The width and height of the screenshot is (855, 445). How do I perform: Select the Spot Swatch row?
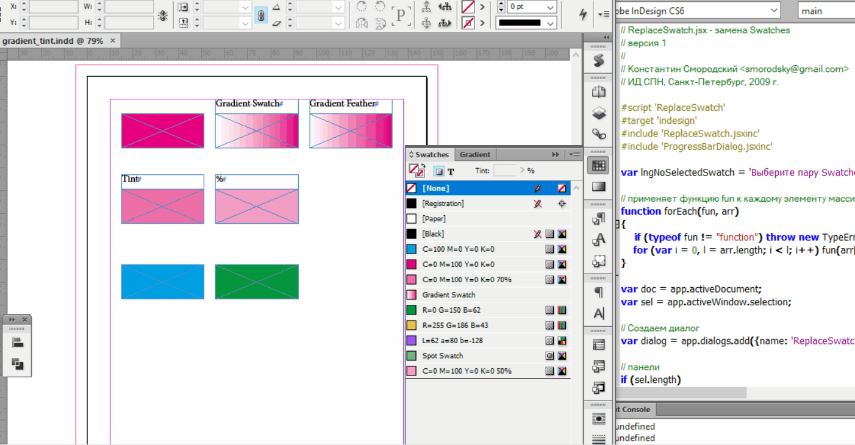point(488,355)
